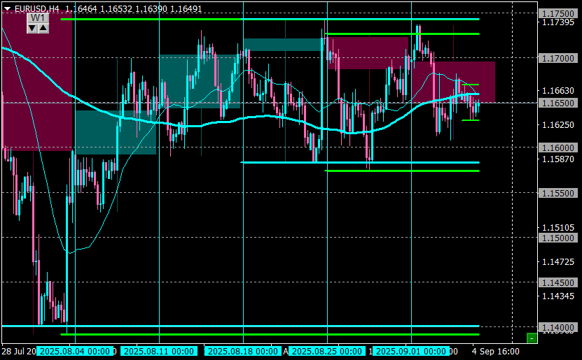582x360 pixels.
Task: Click the 1.16000 price level label
Action: click(x=558, y=147)
